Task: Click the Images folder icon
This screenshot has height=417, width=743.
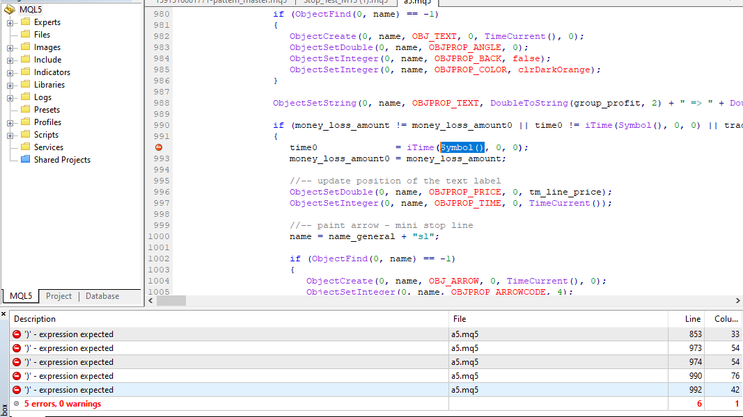Action: [x=26, y=47]
